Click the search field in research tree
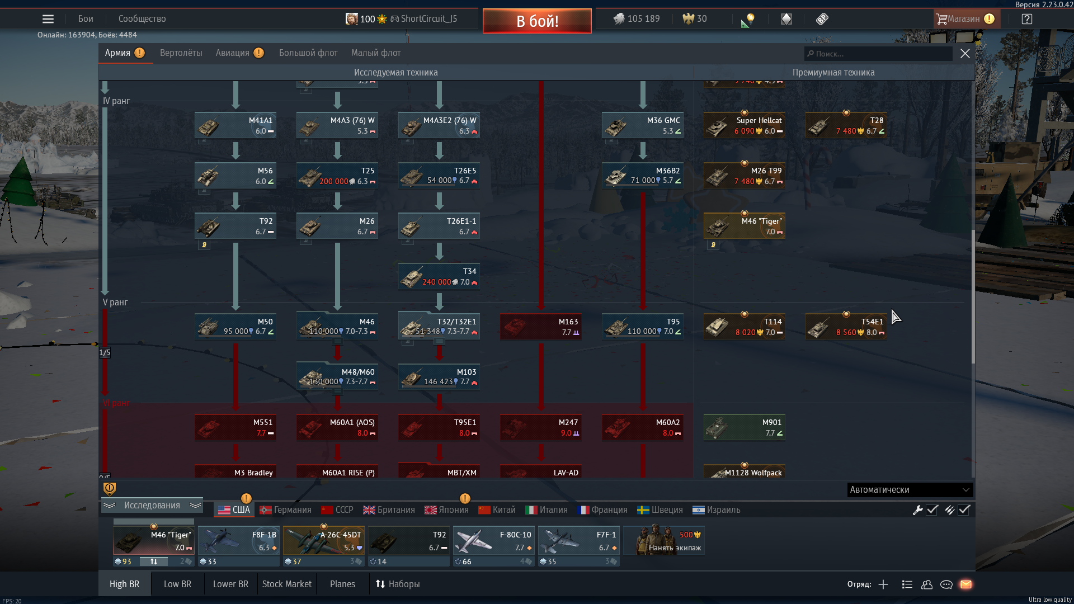Image resolution: width=1074 pixels, height=604 pixels. click(x=878, y=54)
